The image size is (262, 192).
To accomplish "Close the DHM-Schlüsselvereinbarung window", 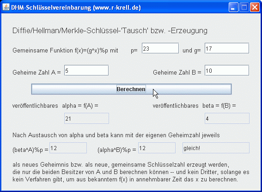I will pos(255,7).
